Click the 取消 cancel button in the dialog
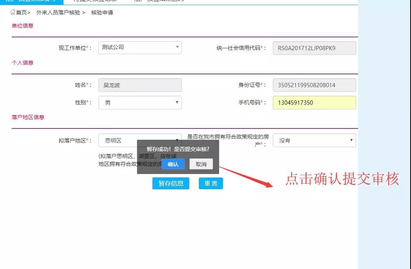 click(201, 164)
